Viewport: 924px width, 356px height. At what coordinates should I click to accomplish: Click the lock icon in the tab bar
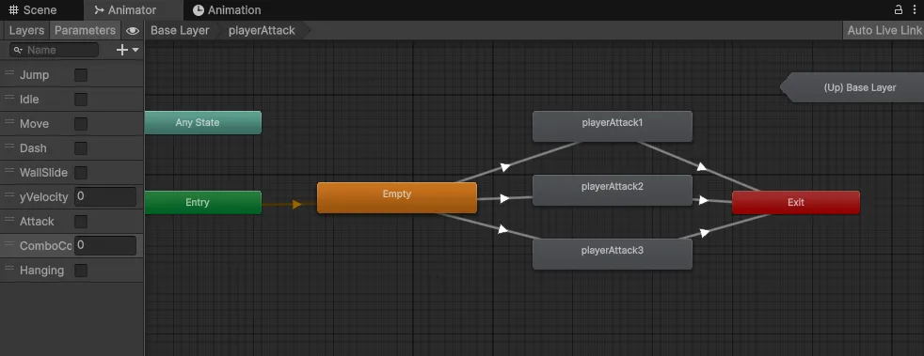coord(898,9)
